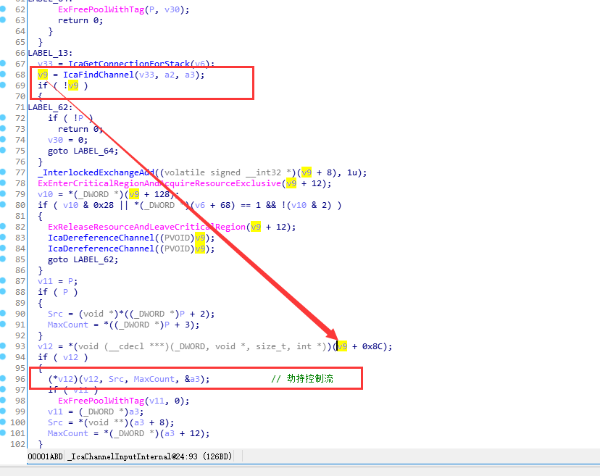Toggle breakpoint dot on line 93
Viewport: 600px width, 476px height.
pos(3,346)
